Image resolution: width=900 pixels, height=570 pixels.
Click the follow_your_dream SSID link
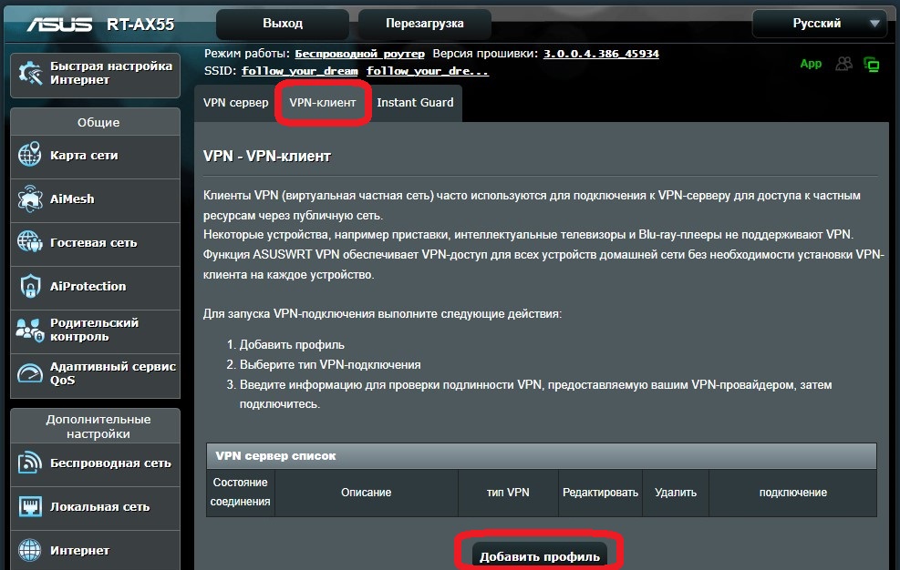point(300,70)
